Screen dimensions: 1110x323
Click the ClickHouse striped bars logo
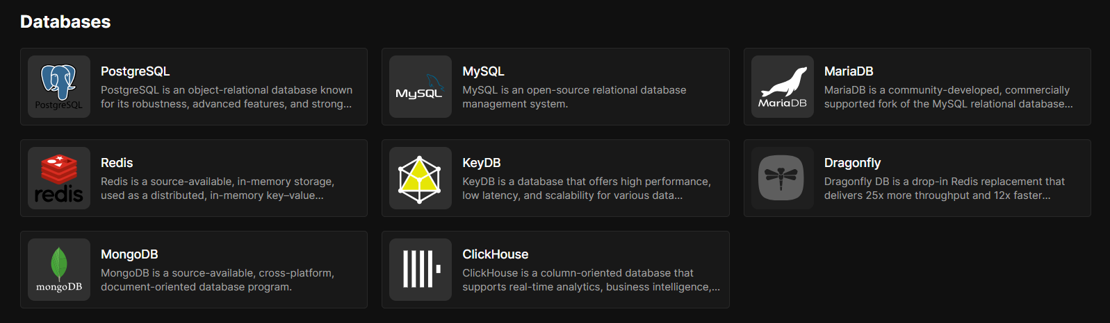coord(421,270)
